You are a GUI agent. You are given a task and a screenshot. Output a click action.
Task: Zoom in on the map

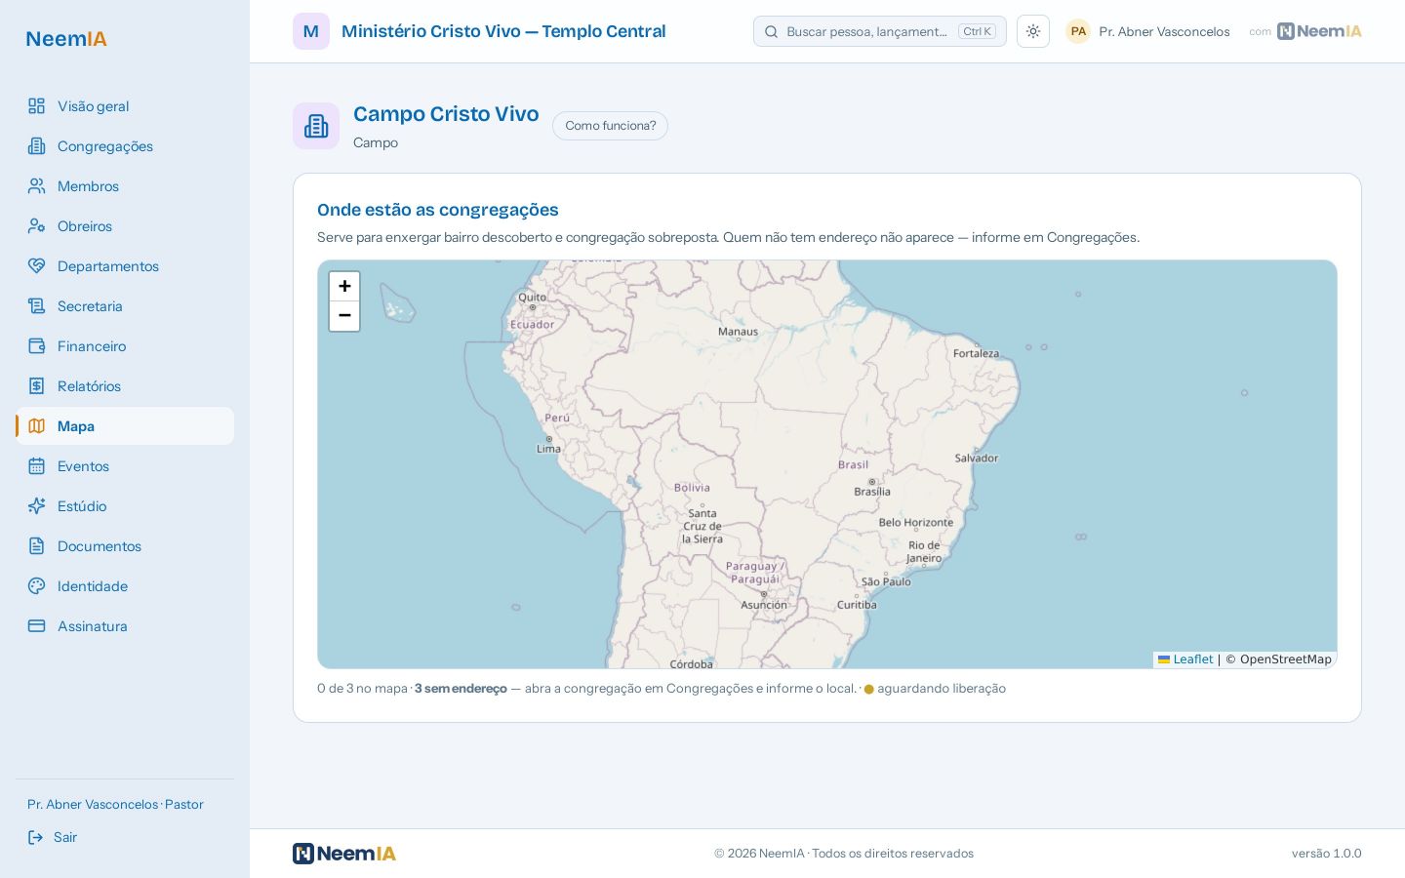click(x=344, y=287)
